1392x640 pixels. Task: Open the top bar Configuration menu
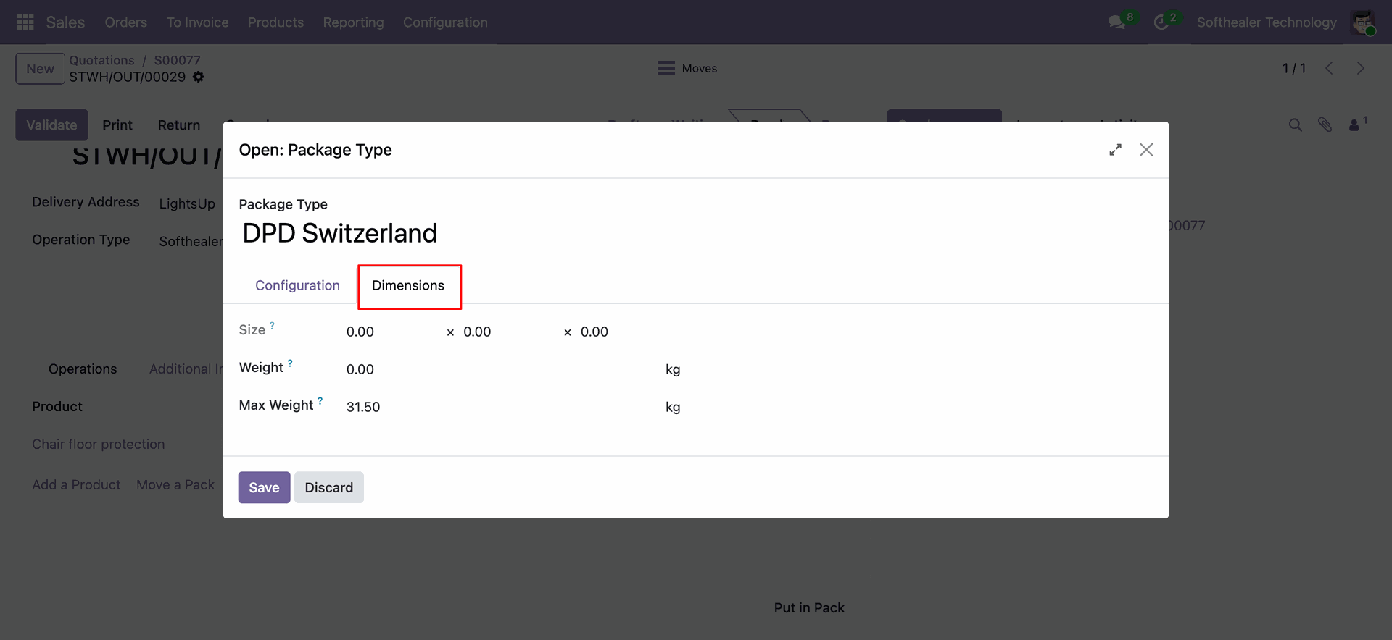[x=445, y=22]
